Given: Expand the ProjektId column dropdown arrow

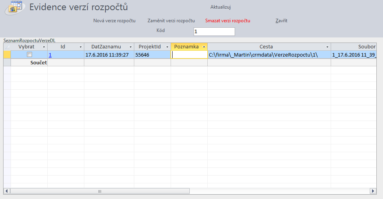Looking at the screenshot, I should point(167,47).
